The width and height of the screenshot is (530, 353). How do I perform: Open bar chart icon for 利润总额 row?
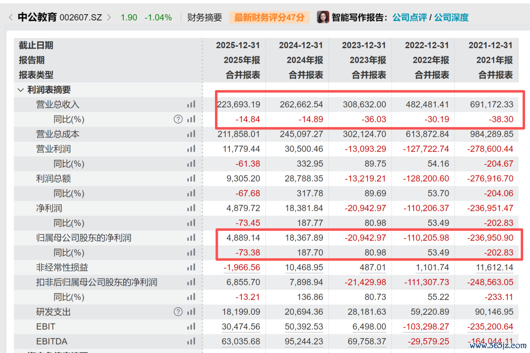pyautogui.click(x=191, y=178)
